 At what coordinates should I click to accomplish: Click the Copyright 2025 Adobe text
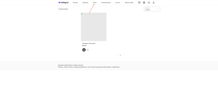[x=71, y=65]
